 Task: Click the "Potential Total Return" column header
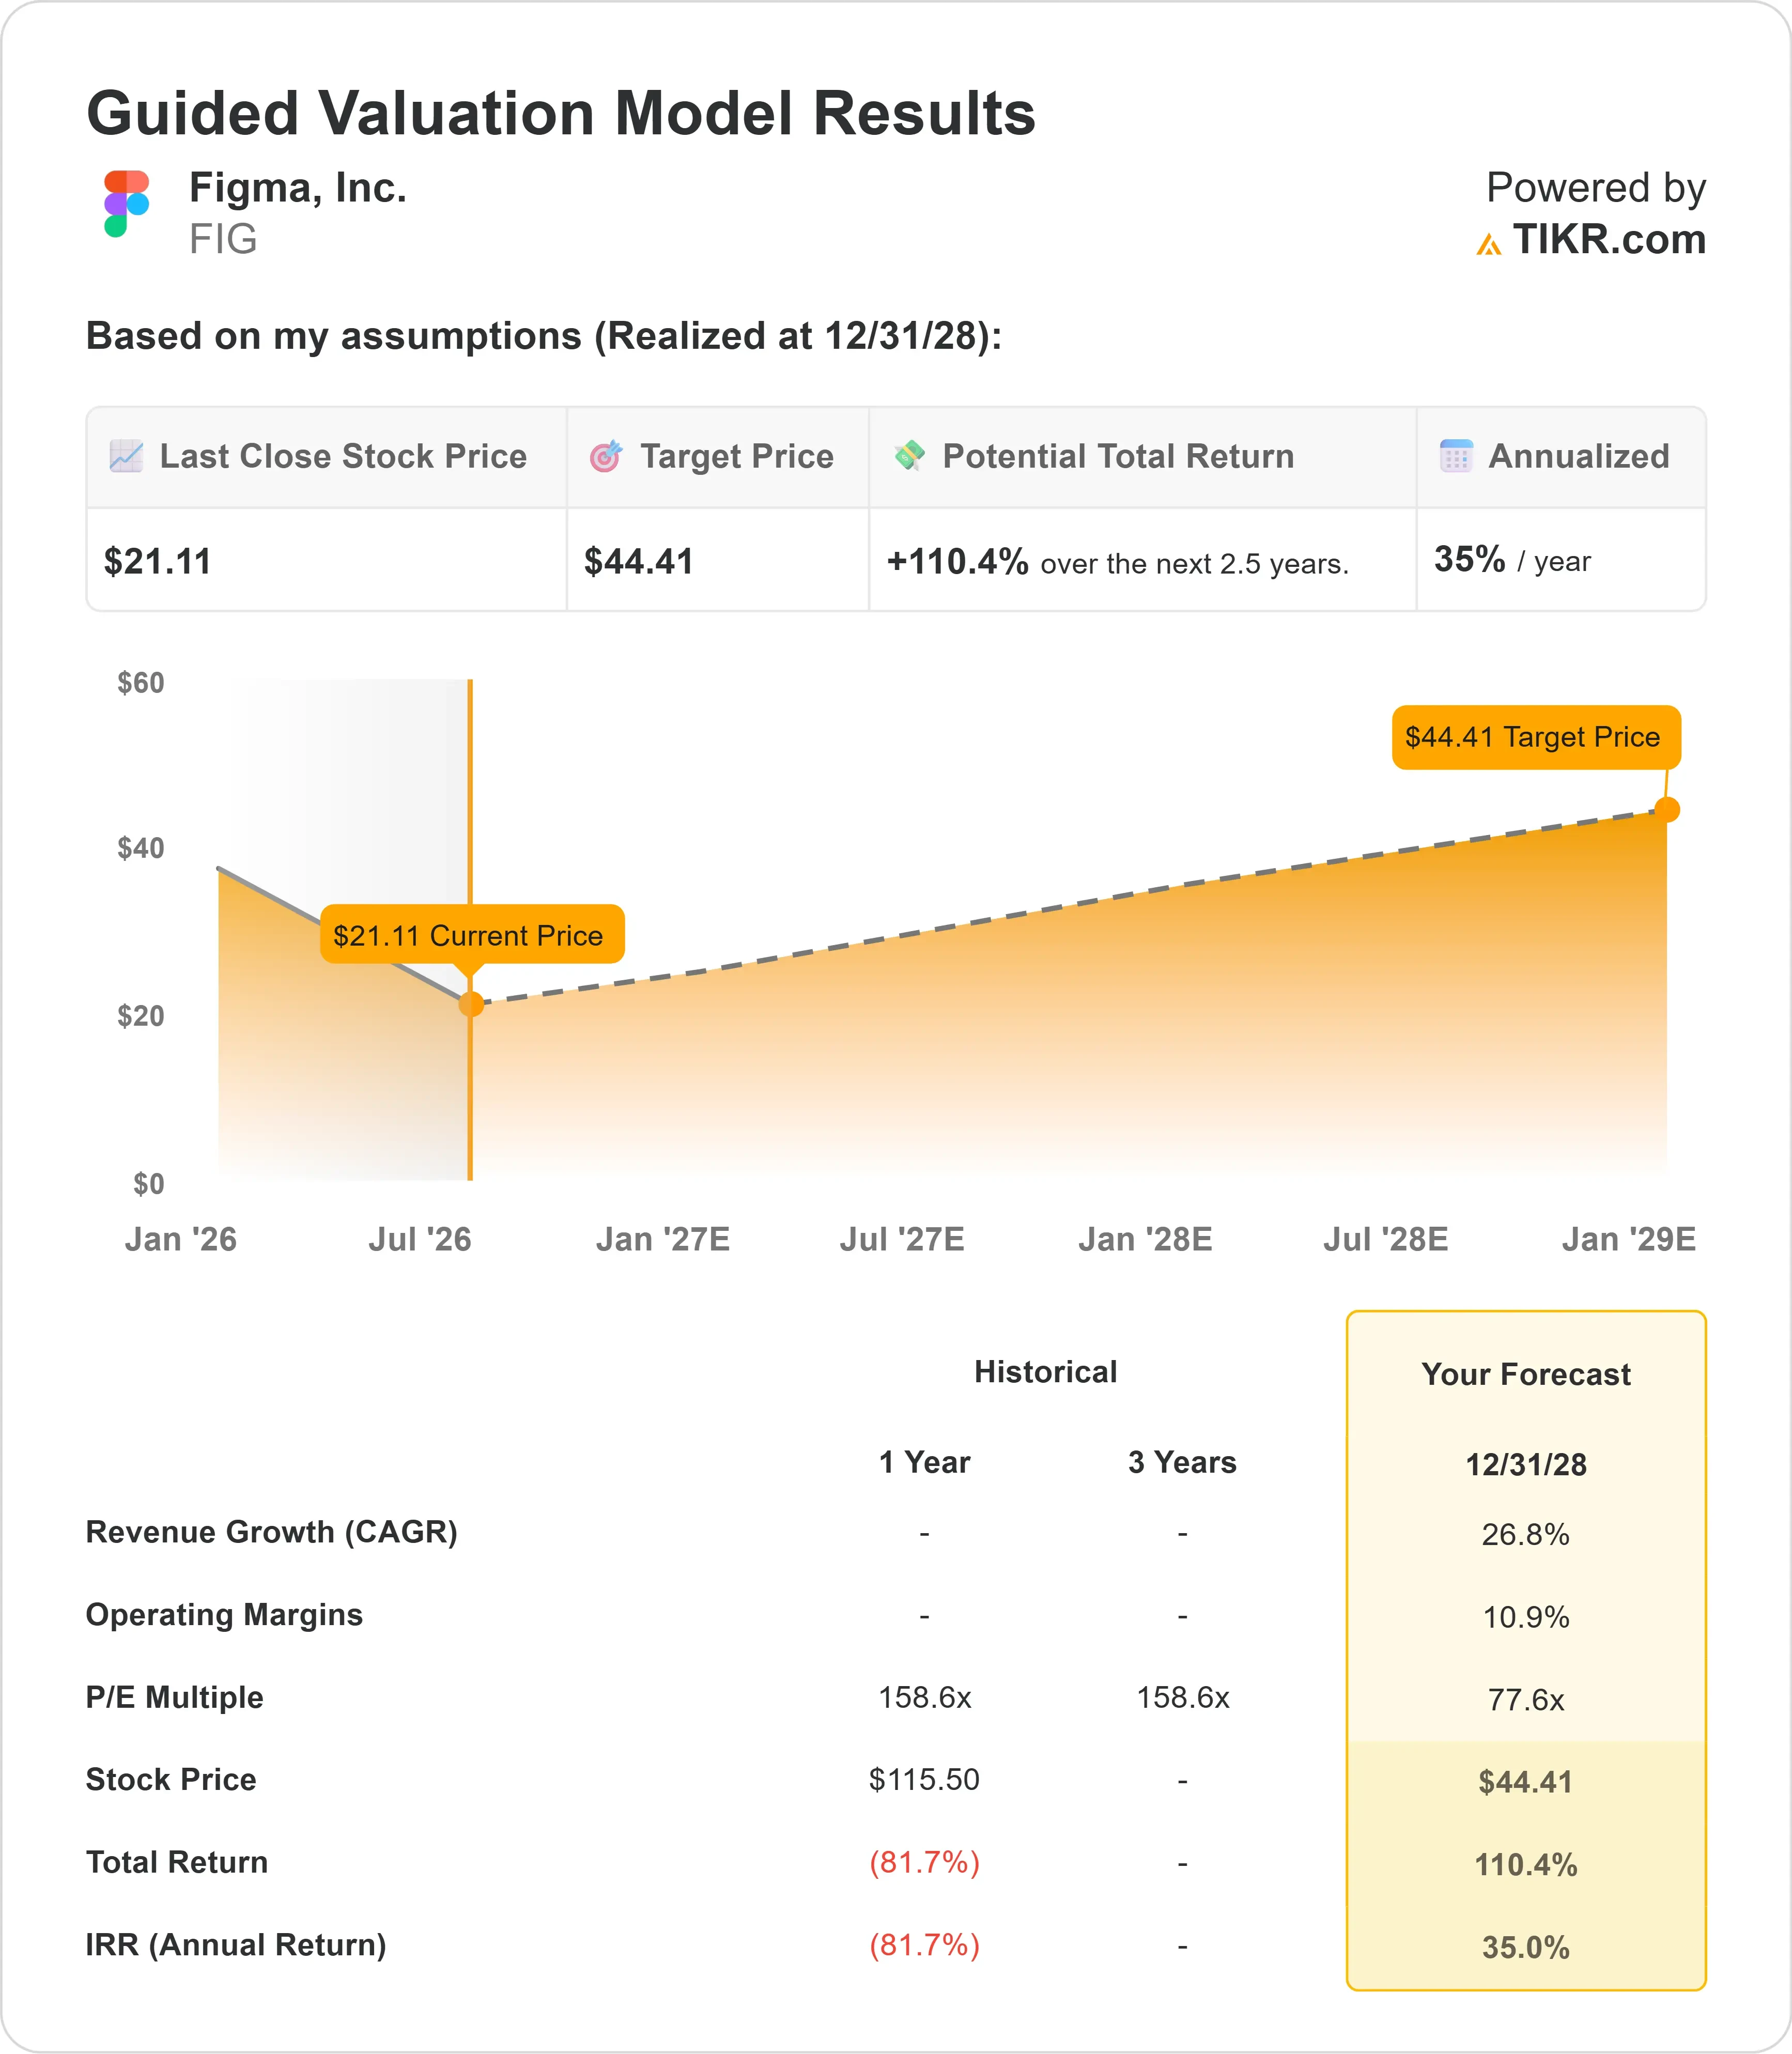[x=1118, y=456]
